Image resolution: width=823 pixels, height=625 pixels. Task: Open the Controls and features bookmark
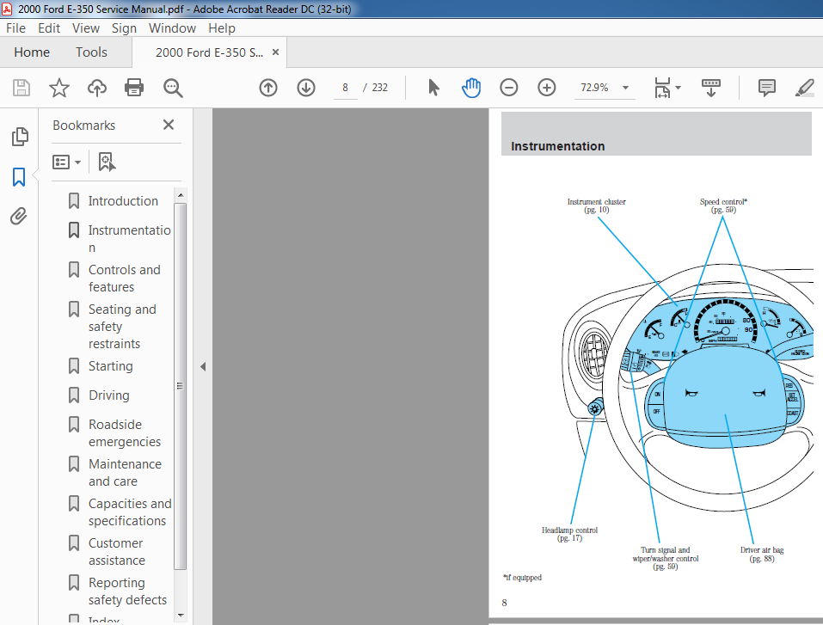[125, 279]
